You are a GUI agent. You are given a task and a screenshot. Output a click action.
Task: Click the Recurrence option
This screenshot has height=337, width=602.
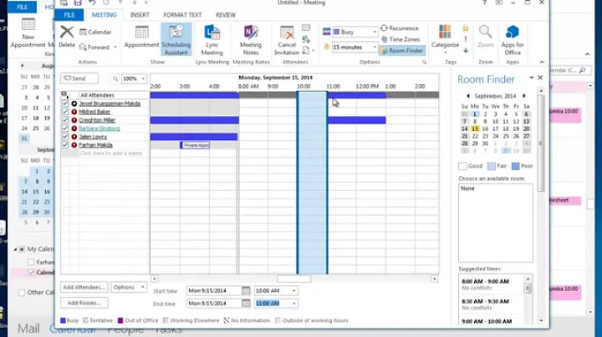coord(400,28)
